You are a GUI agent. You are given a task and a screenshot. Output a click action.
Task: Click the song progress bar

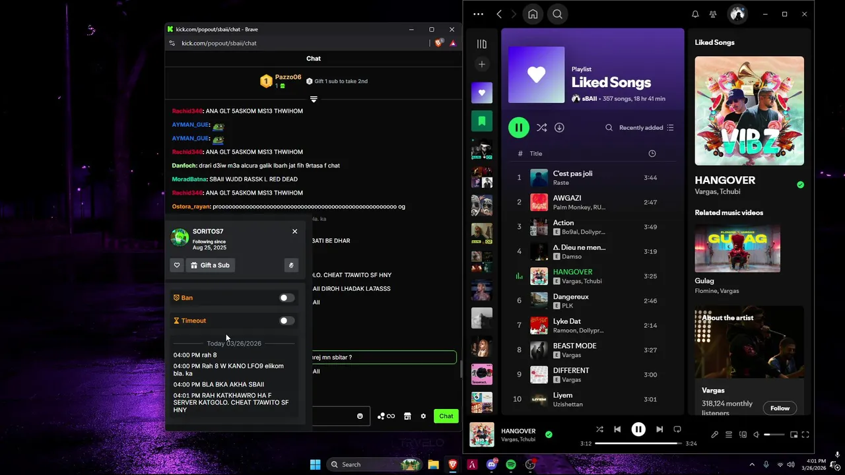point(638,443)
